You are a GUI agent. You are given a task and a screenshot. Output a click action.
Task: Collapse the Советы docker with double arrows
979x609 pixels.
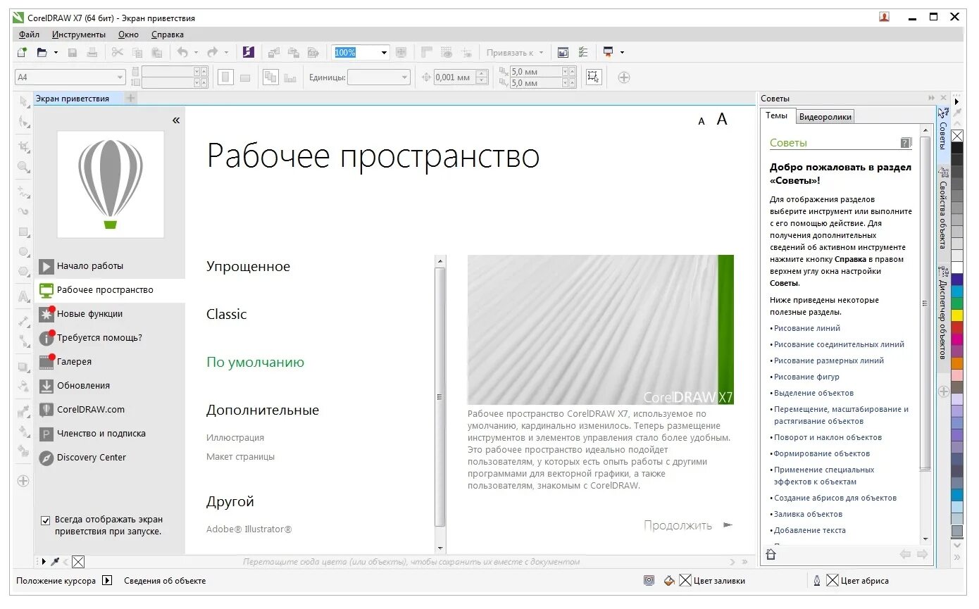[931, 99]
